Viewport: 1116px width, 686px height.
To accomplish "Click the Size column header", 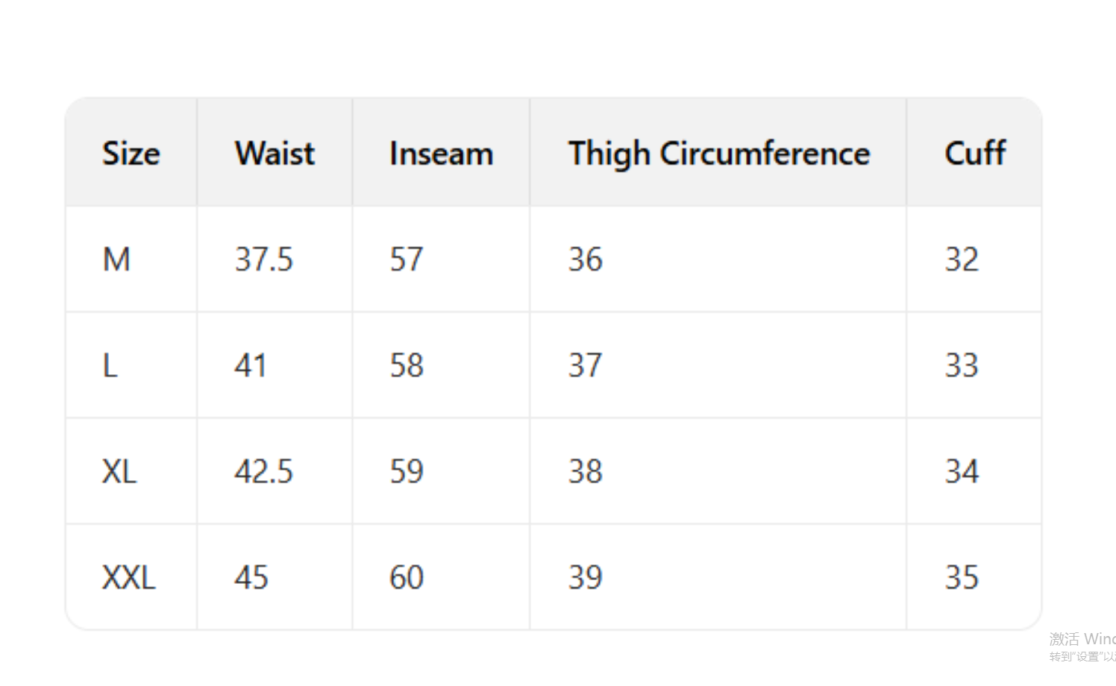I will point(131,153).
